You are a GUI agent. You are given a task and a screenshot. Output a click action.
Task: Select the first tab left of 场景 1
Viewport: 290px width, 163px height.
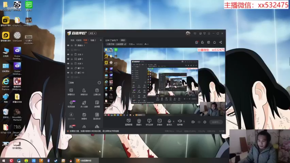[72, 40]
